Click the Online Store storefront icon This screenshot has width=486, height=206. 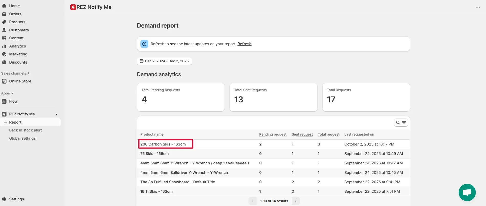(4, 81)
